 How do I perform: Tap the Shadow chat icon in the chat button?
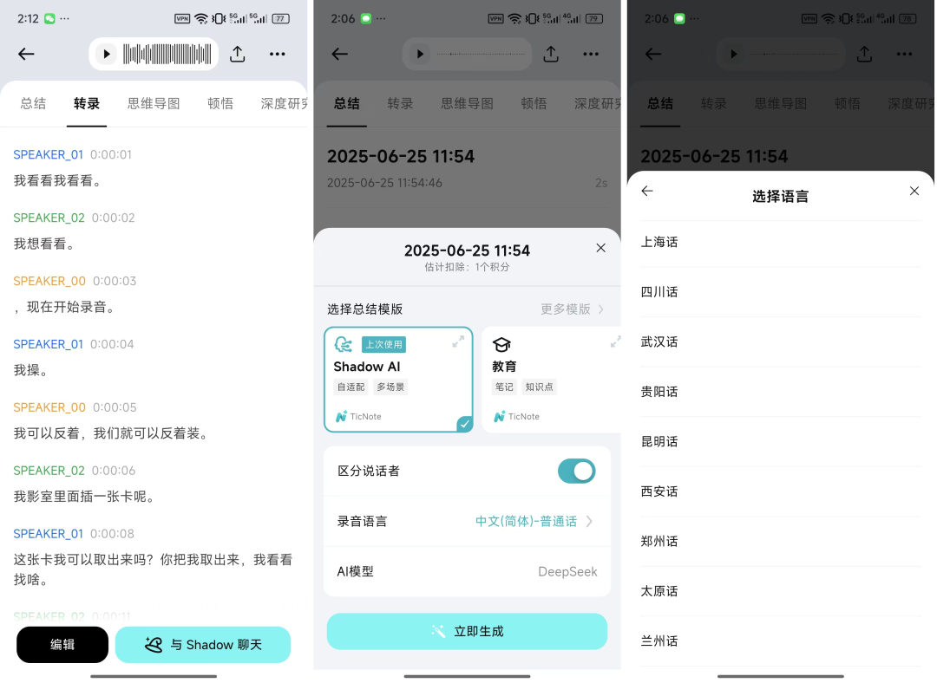pos(154,645)
